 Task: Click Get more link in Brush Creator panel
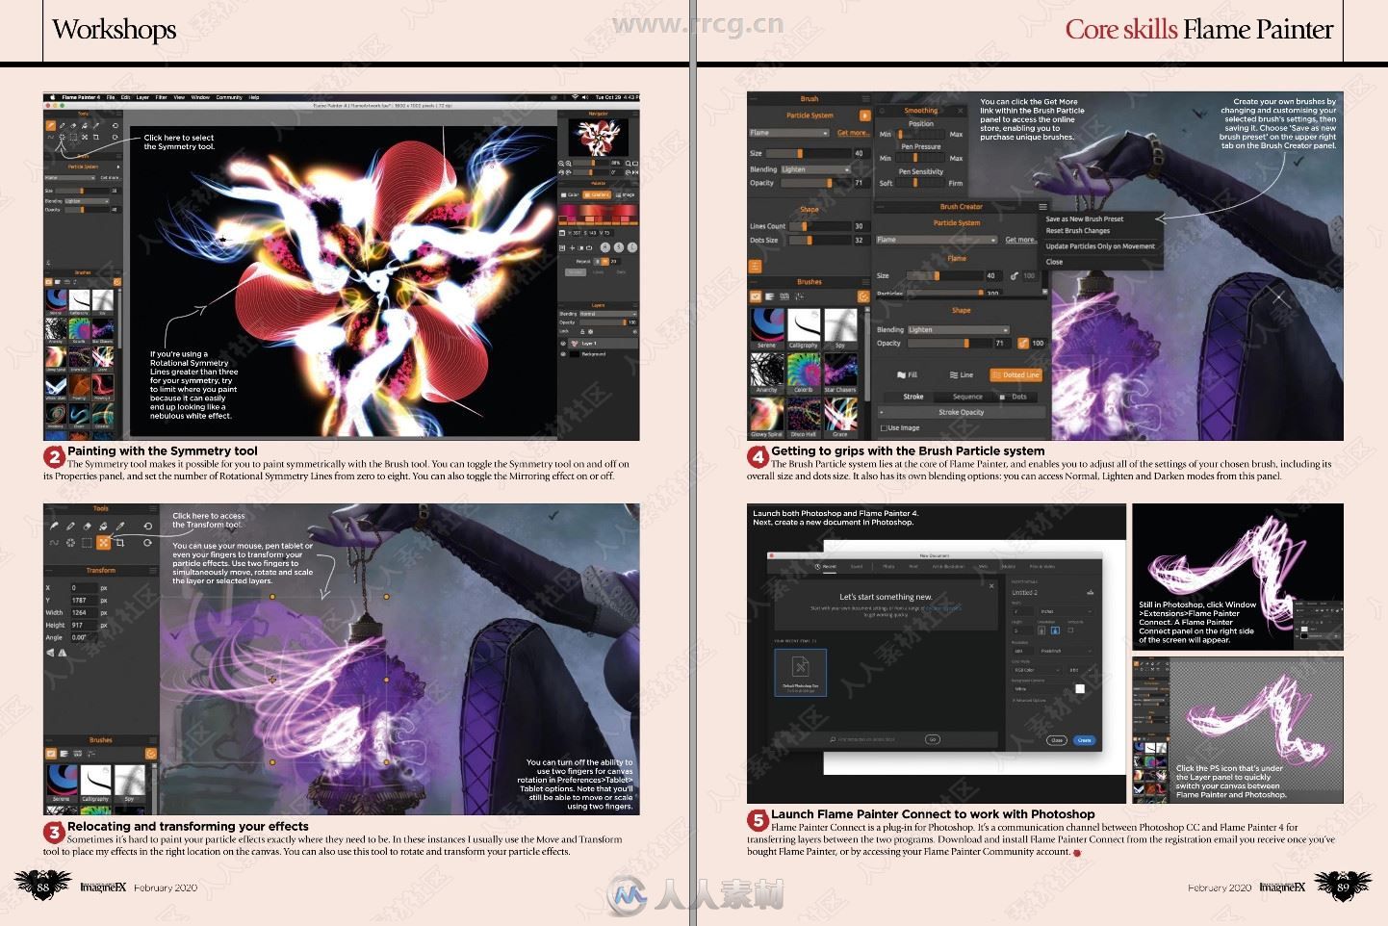[x=1021, y=240]
